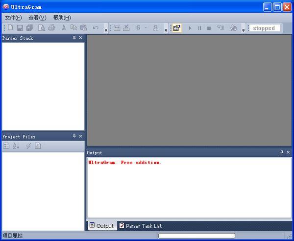Click the New file toolbar icon
The height and width of the screenshot is (241, 294).
pyautogui.click(x=11, y=28)
